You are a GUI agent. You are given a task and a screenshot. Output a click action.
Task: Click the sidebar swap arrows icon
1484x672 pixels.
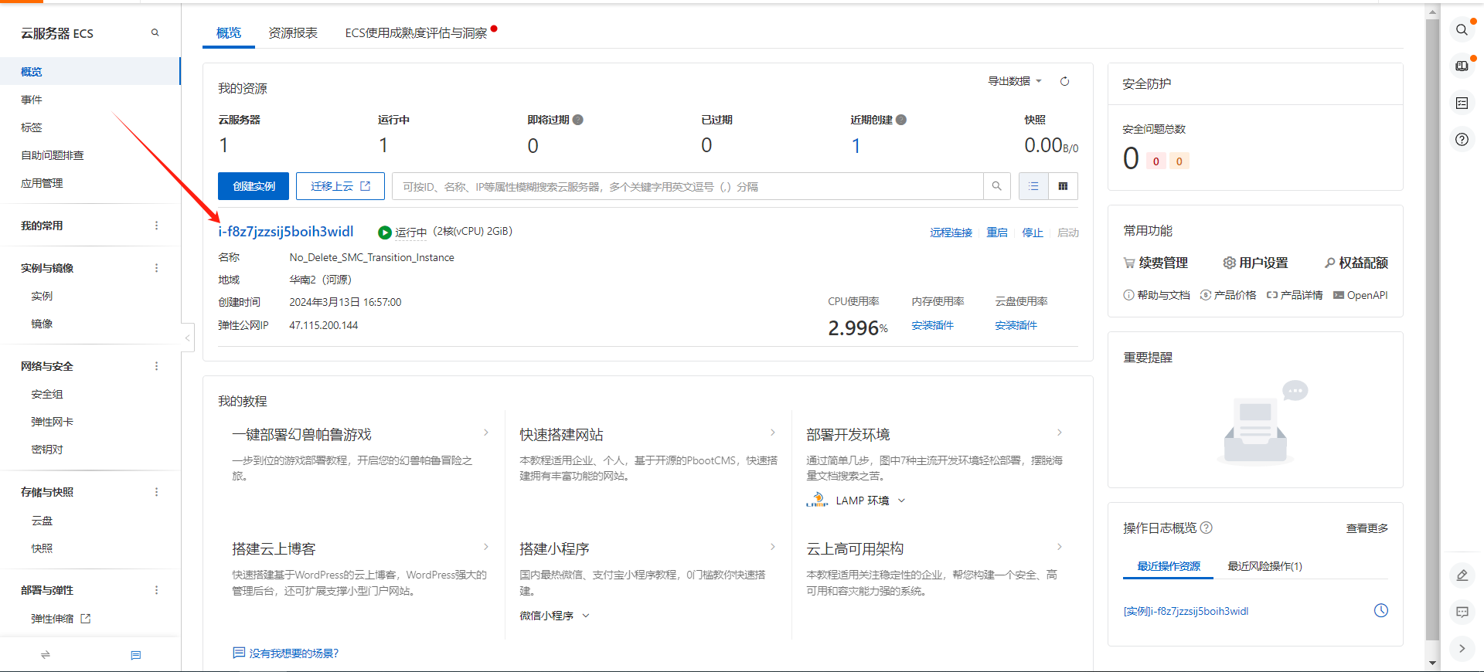tap(46, 655)
